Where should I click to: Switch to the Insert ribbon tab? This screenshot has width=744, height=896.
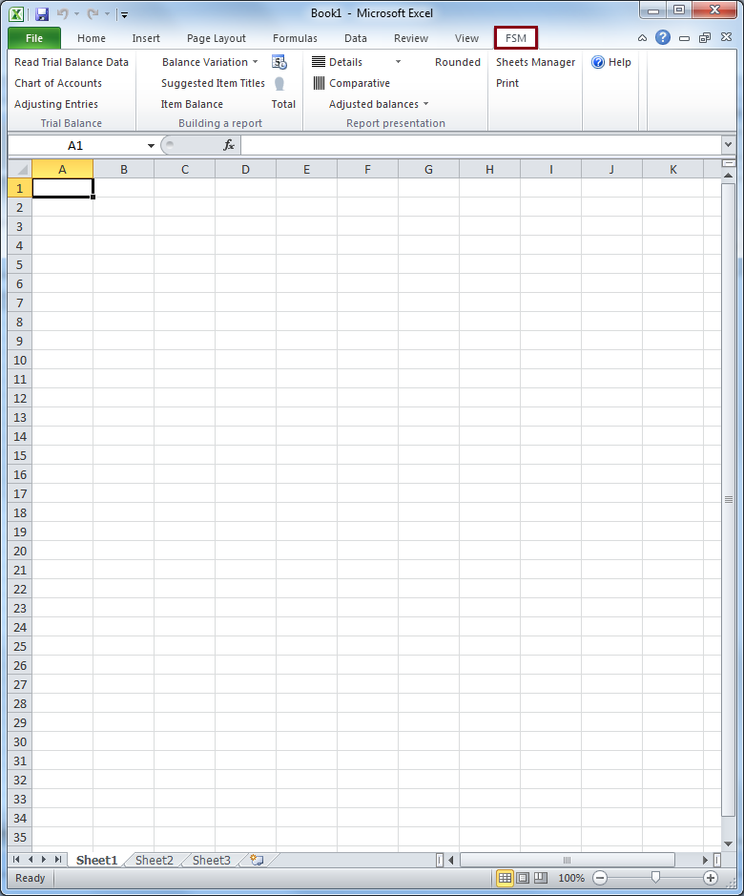pos(146,38)
